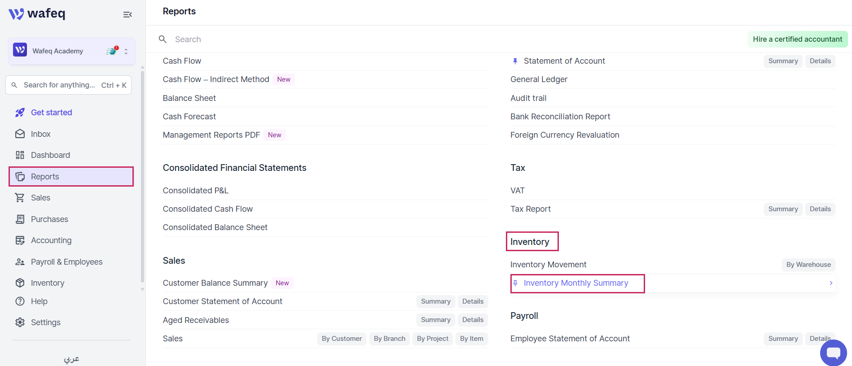Viewport: 852px width, 366px height.
Task: Open the Sales menu in sidebar
Action: click(40, 198)
